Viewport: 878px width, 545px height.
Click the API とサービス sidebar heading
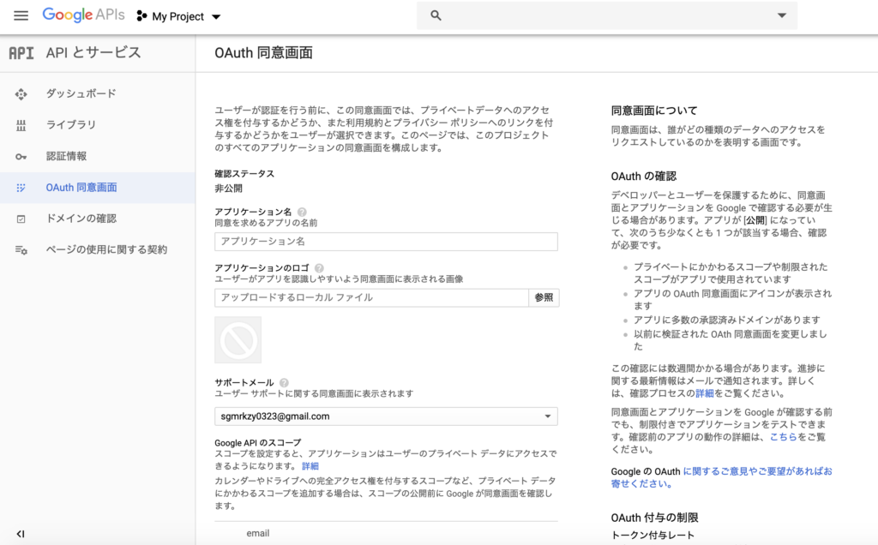(93, 52)
